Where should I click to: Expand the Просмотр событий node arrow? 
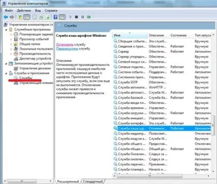[11, 39]
